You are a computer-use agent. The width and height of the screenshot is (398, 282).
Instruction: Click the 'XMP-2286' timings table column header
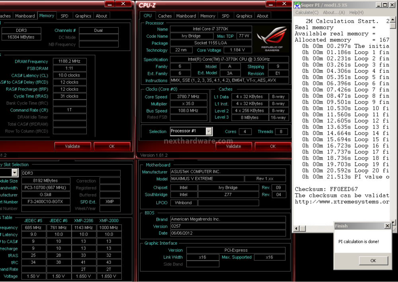(x=84, y=221)
